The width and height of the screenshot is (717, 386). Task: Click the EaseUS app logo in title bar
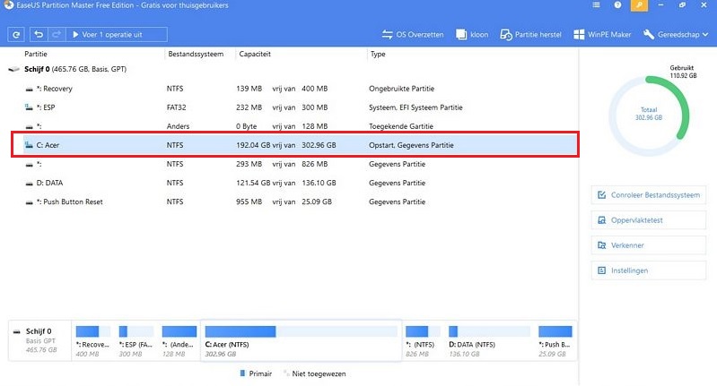coord(8,5)
